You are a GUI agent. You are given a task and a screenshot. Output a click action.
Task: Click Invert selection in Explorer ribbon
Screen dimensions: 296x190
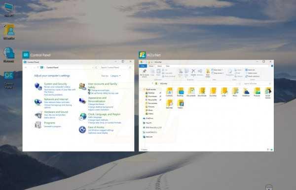point(253,77)
